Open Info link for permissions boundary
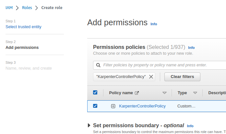 (190, 126)
